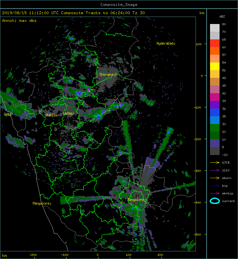Click the Goa city label
238x259 pixels.
(8, 114)
